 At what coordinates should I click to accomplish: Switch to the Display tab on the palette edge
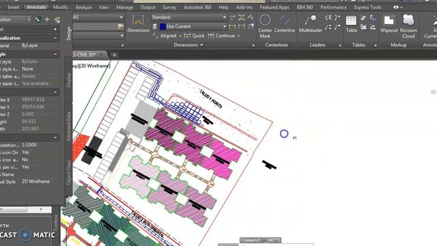[x=68, y=80]
